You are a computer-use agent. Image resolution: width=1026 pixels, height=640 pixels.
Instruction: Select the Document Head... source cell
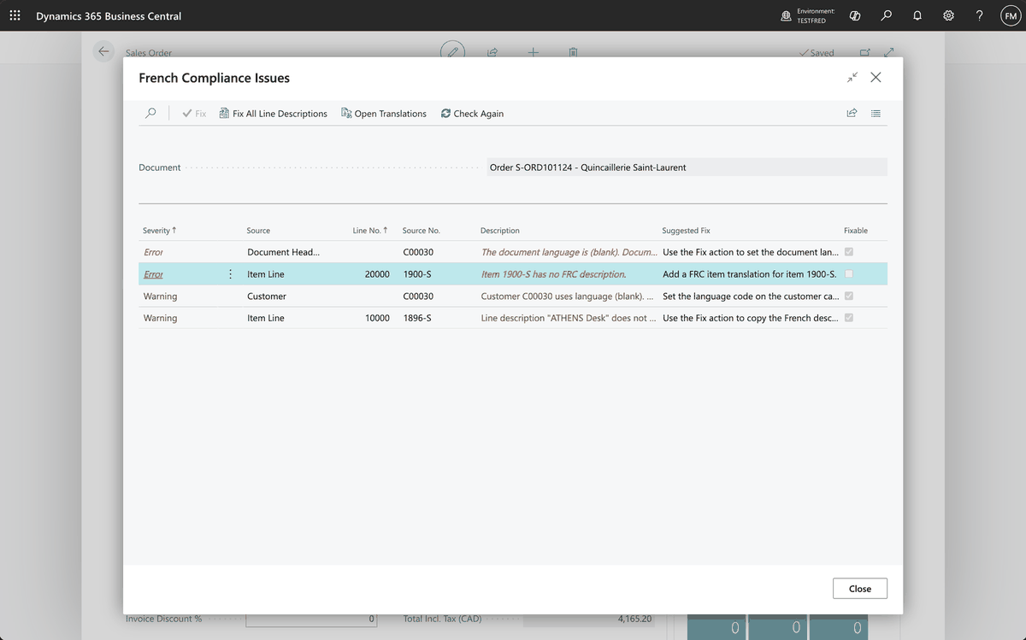click(283, 252)
